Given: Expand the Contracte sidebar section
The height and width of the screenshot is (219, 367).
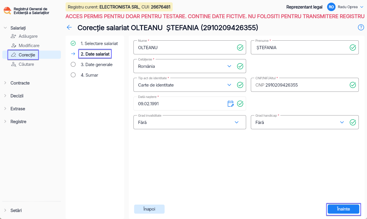Looking at the screenshot, I should pos(5,83).
